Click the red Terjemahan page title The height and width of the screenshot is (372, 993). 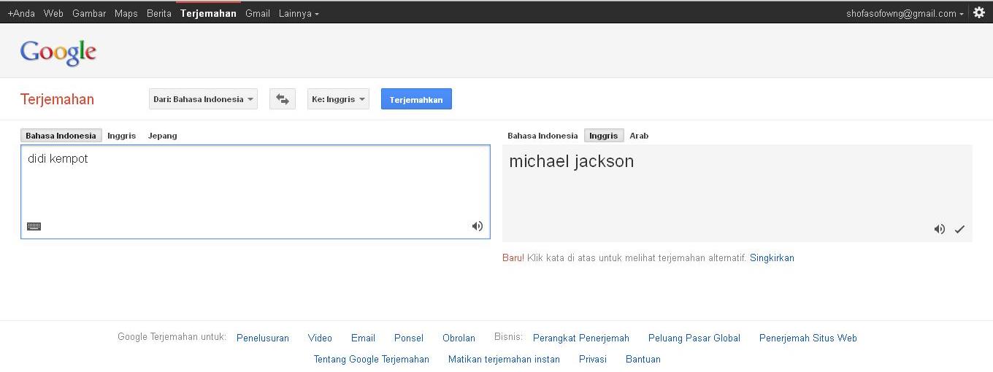pos(57,99)
